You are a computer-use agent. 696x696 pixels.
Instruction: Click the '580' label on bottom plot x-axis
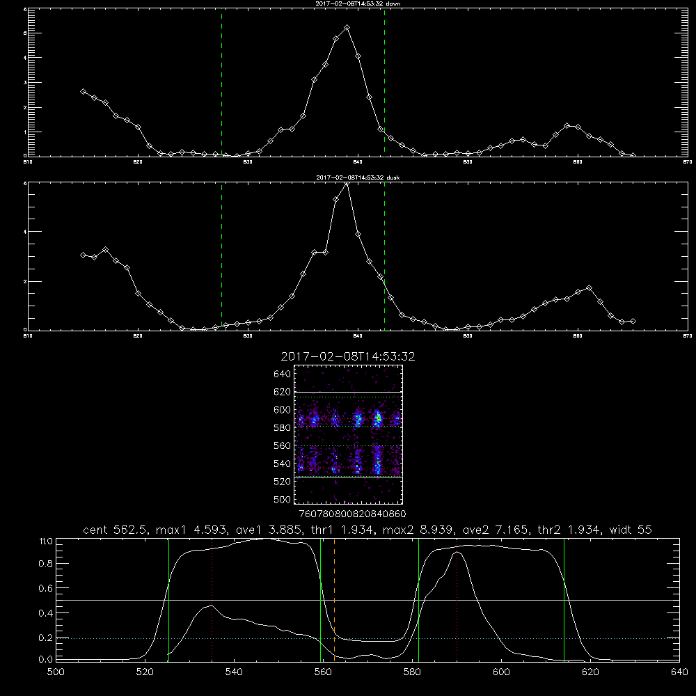pyautogui.click(x=412, y=672)
